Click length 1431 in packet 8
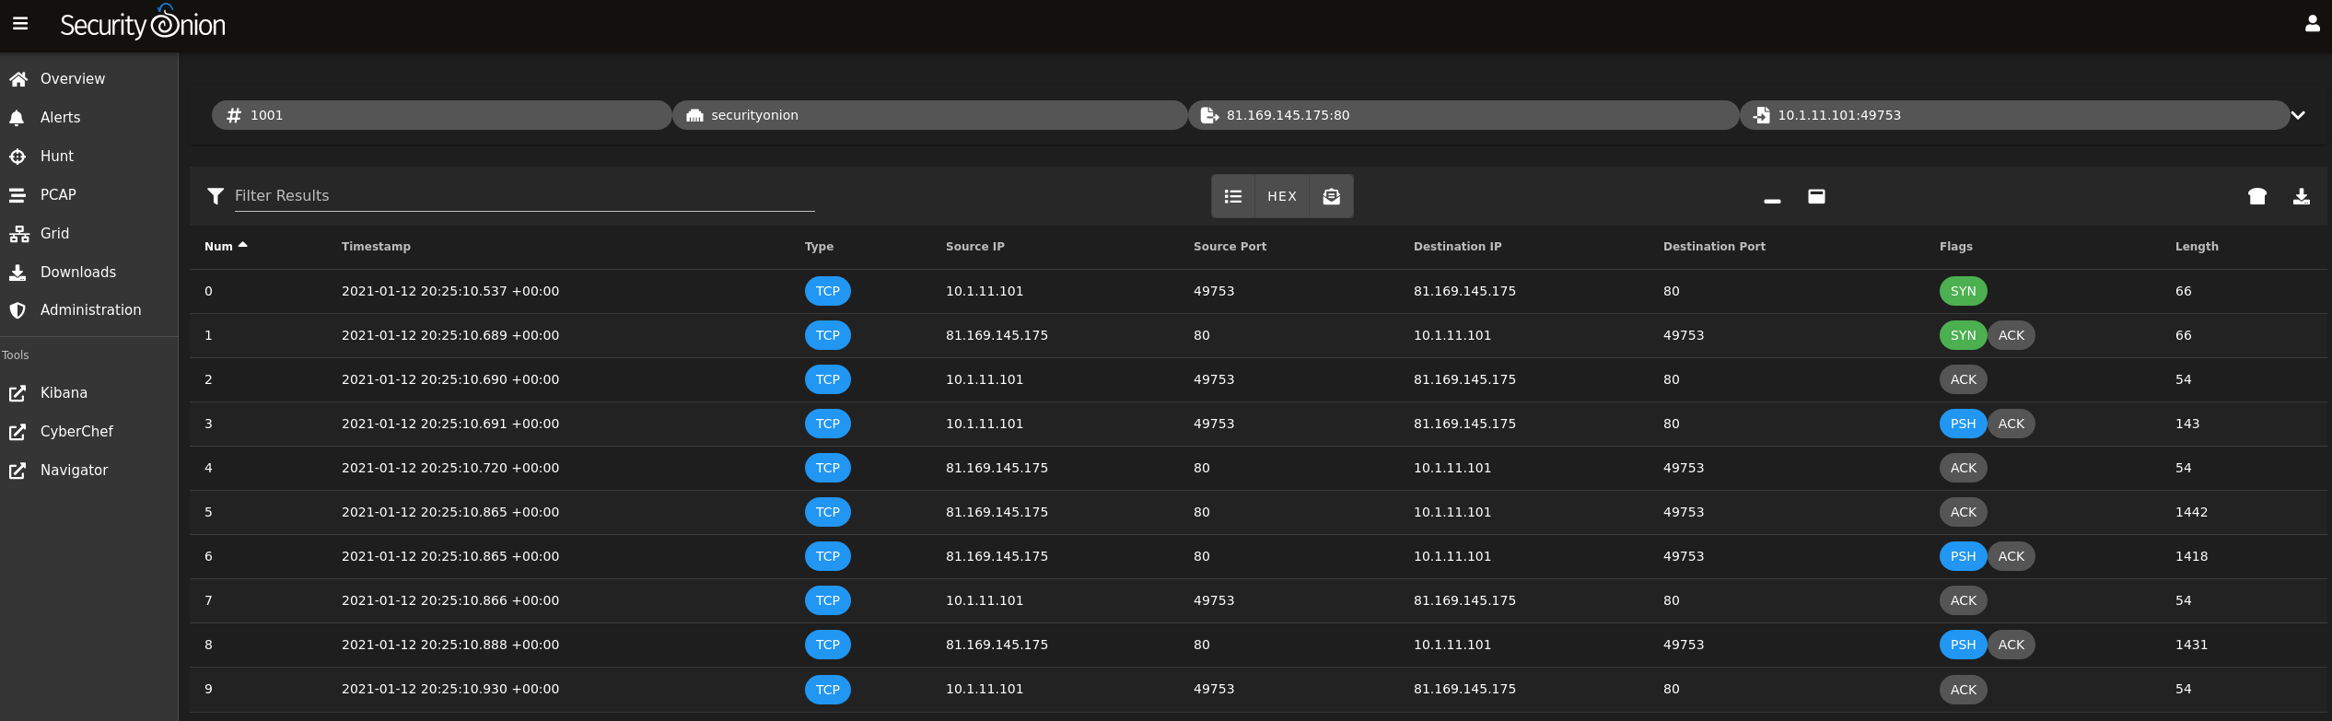Screen dimensions: 2332x721 pyautogui.click(x=2191, y=645)
